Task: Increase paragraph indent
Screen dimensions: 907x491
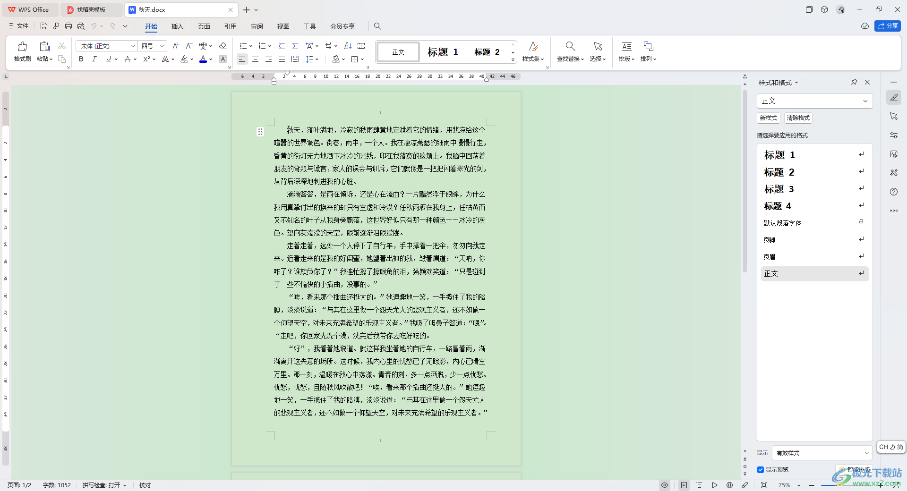Action: click(x=295, y=46)
